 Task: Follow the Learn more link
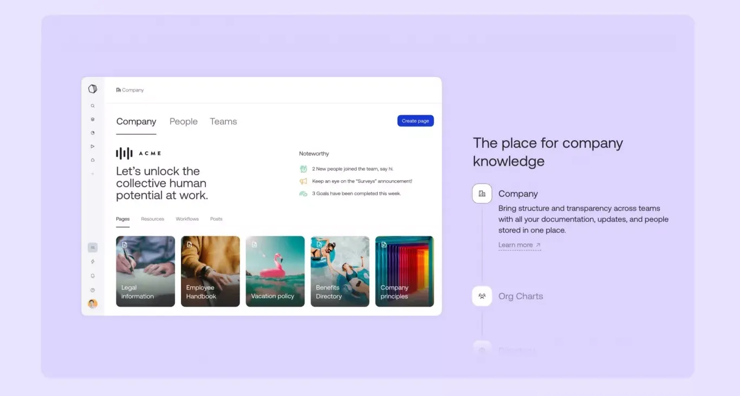click(x=520, y=245)
